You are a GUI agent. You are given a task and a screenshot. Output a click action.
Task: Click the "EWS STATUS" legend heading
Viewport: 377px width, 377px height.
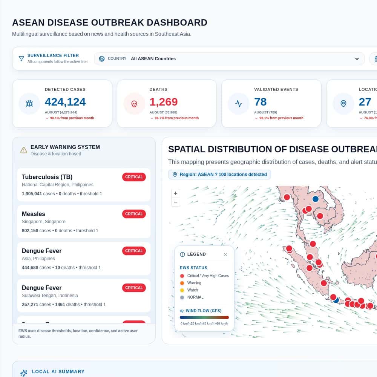pos(193,268)
